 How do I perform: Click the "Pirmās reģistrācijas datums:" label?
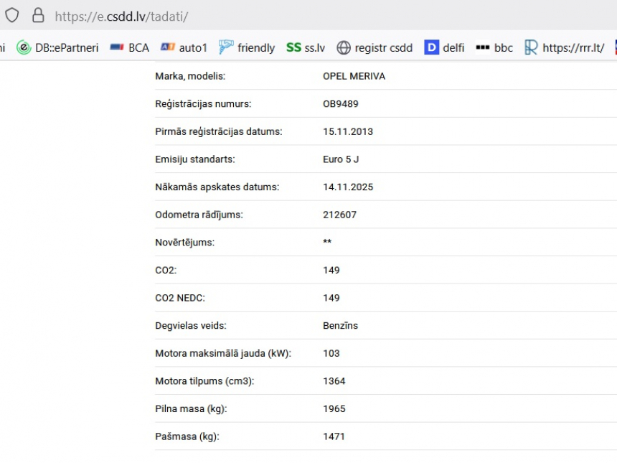(219, 131)
